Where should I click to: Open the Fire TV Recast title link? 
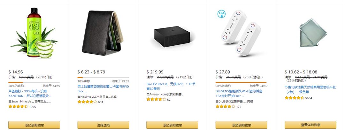(x=171, y=86)
